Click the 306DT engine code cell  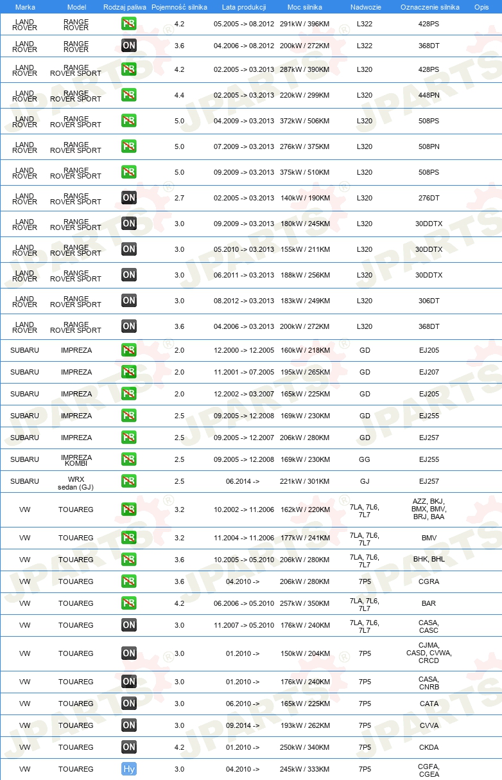click(429, 301)
